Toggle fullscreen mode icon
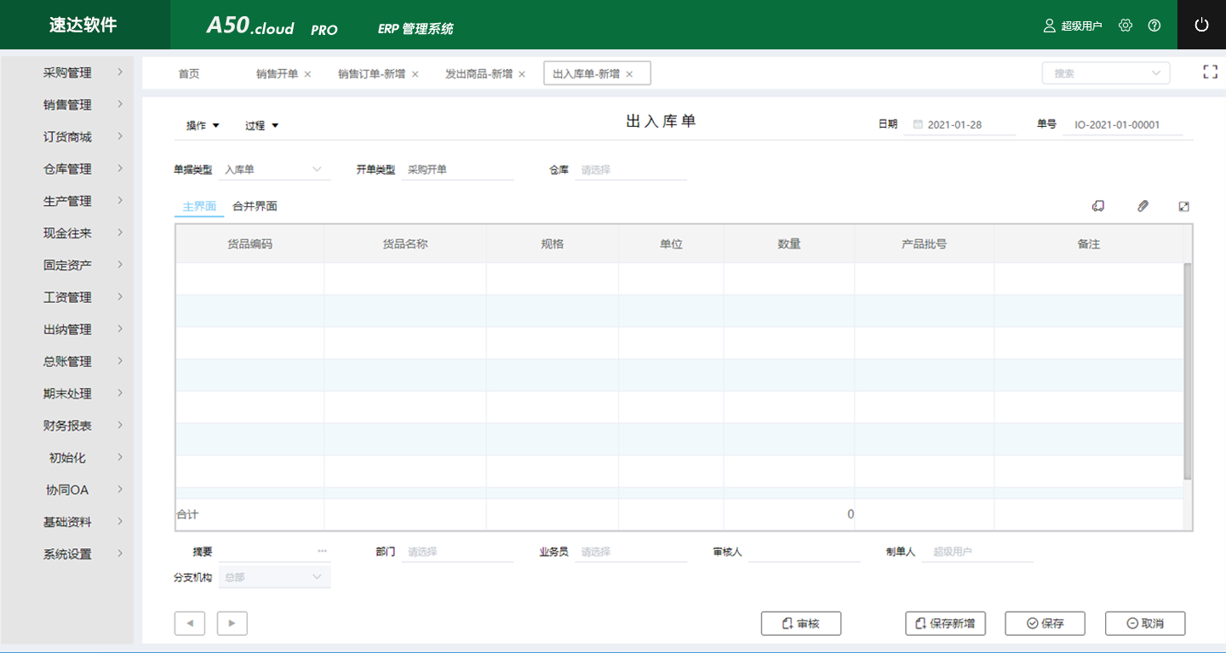The image size is (1226, 653). point(1210,72)
